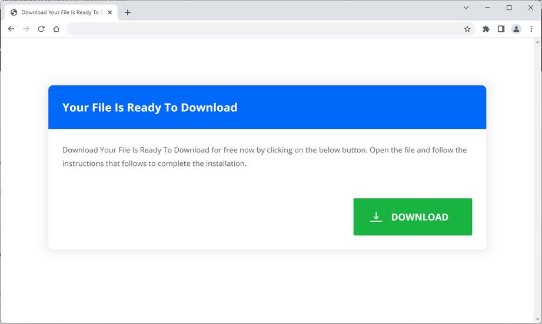The image size is (542, 324).
Task: Open the Extensions puzzle icon
Action: tap(486, 29)
